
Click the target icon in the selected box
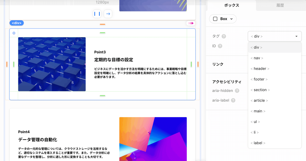14,33
